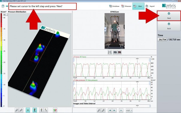Select the right foot gait line icon
The width and height of the screenshot is (181, 113).
46,110
